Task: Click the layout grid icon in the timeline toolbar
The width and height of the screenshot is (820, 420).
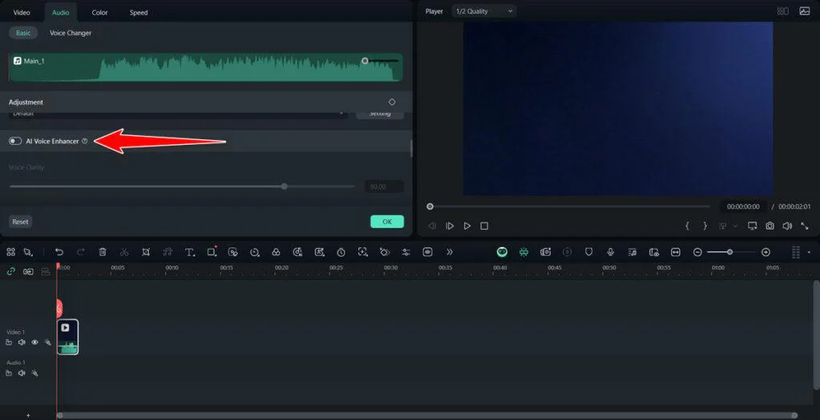Action: click(x=11, y=252)
